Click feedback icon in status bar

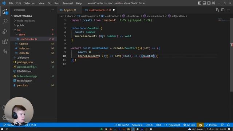tap(222, 125)
